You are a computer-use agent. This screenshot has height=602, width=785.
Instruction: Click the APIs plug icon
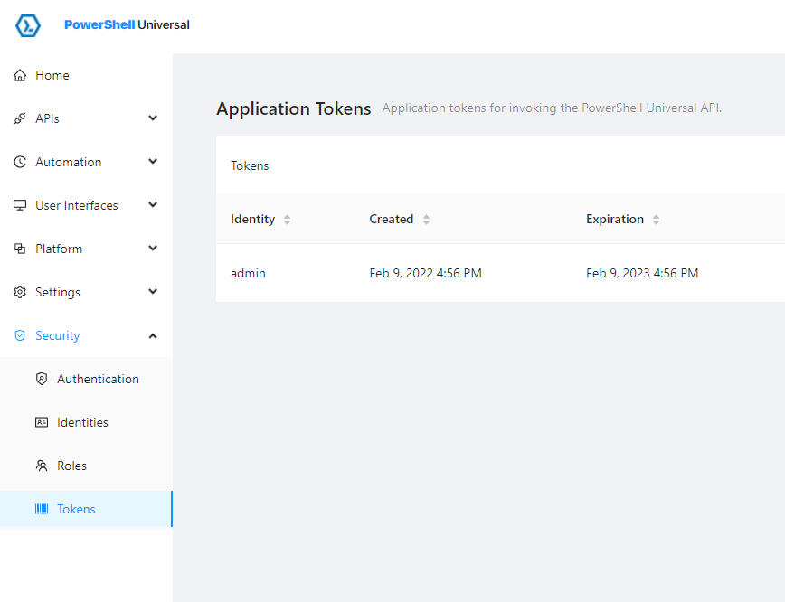(x=20, y=118)
